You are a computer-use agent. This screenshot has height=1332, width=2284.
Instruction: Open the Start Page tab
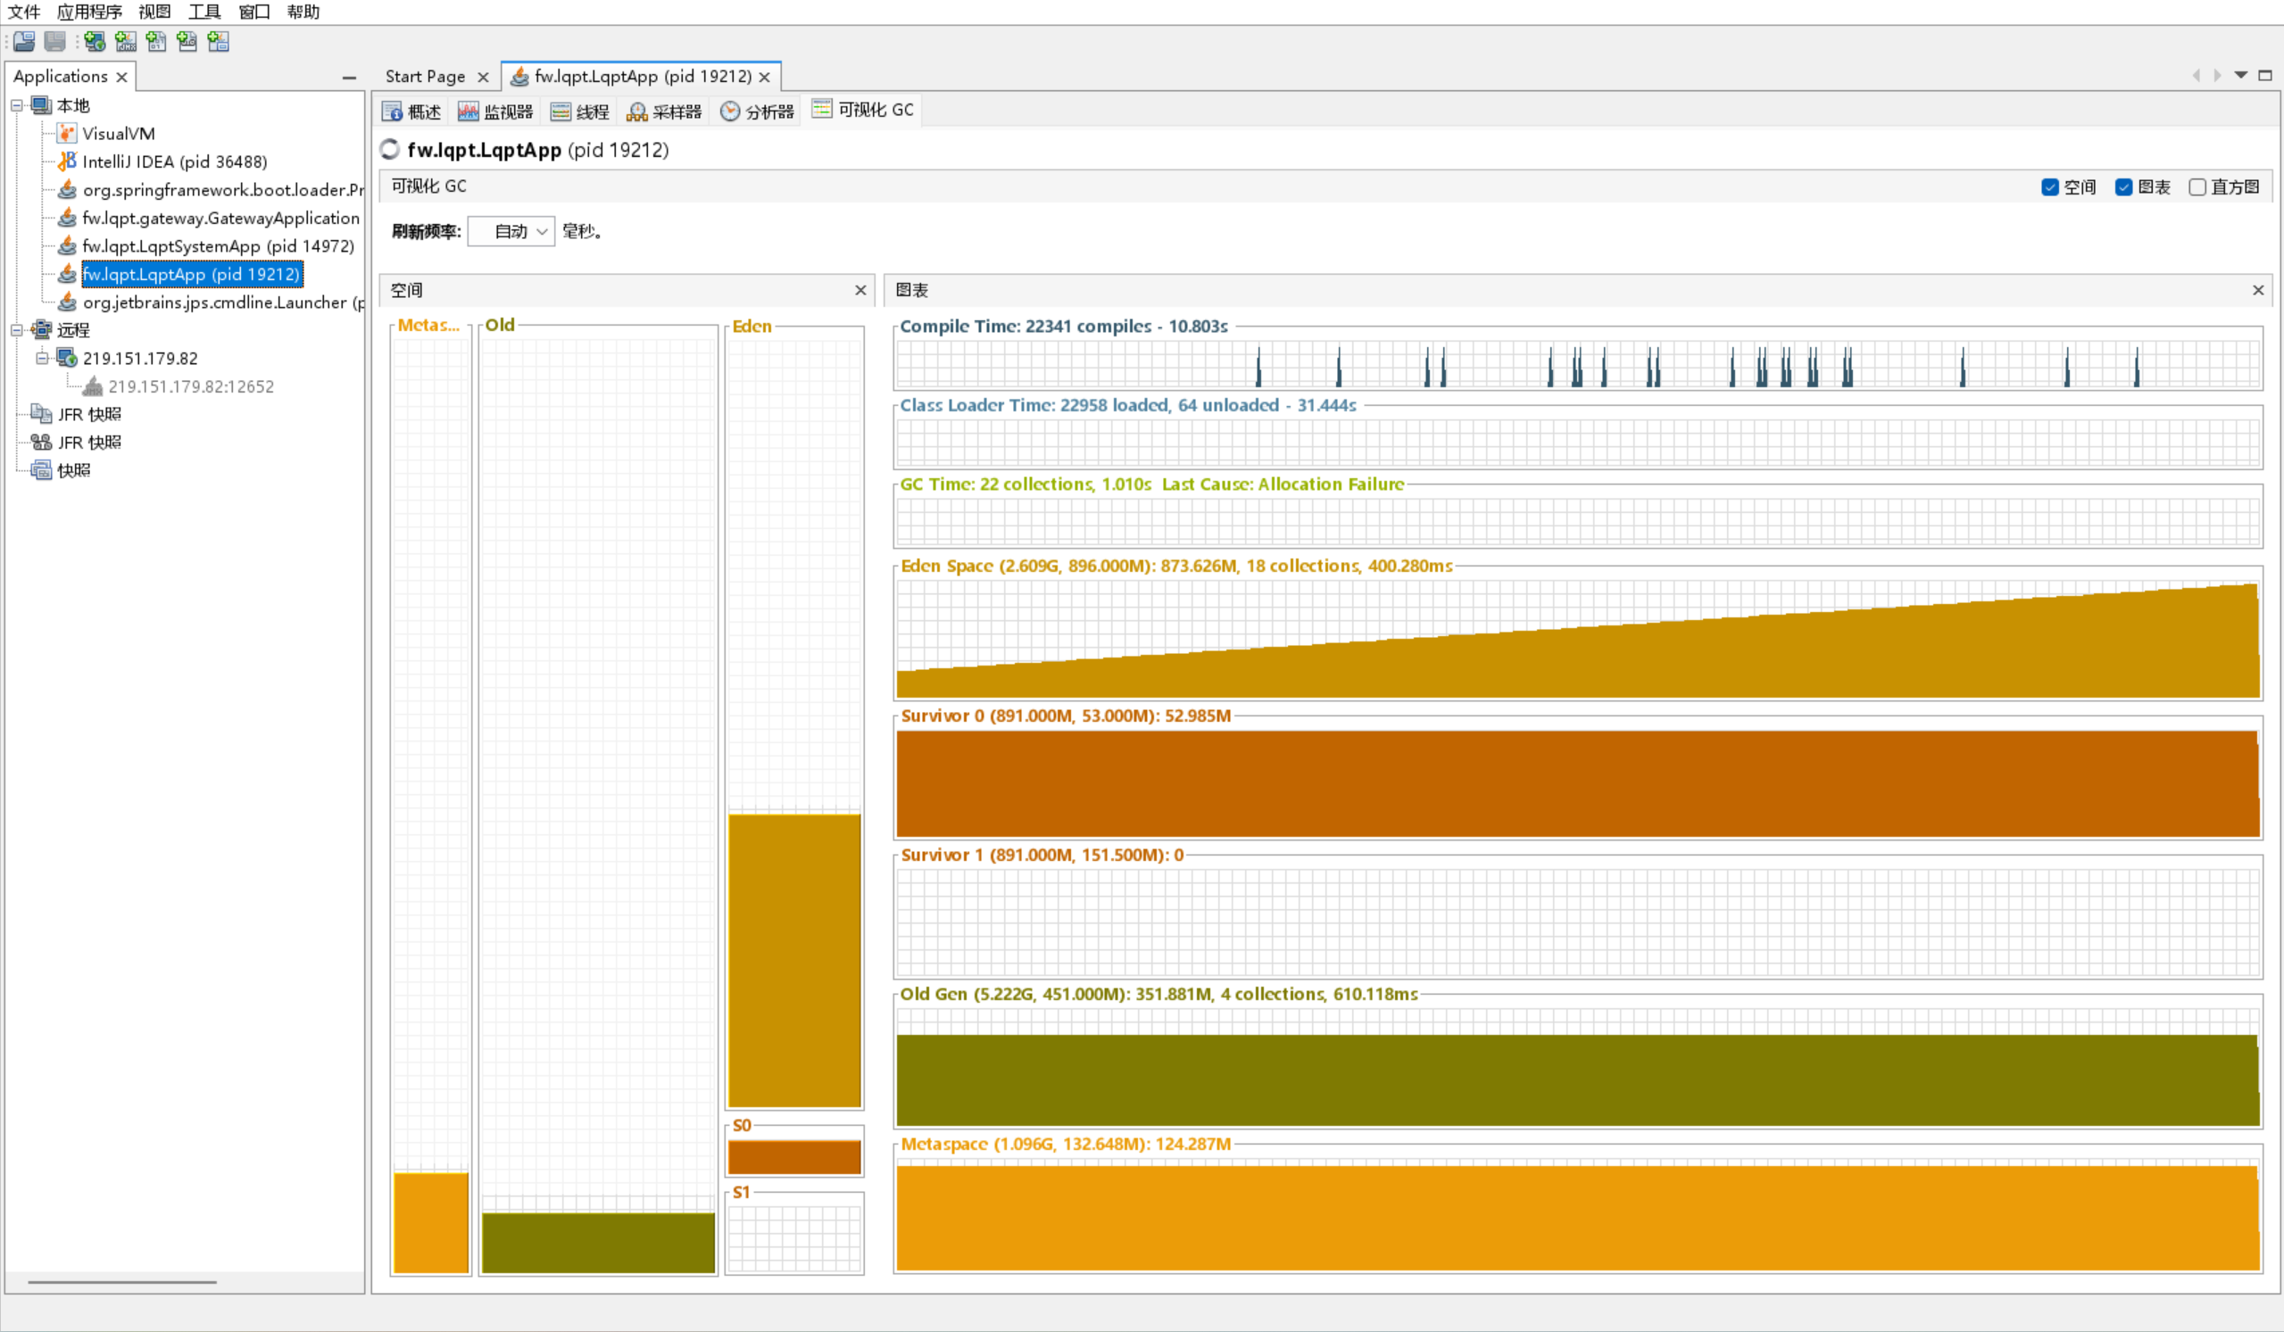(425, 77)
